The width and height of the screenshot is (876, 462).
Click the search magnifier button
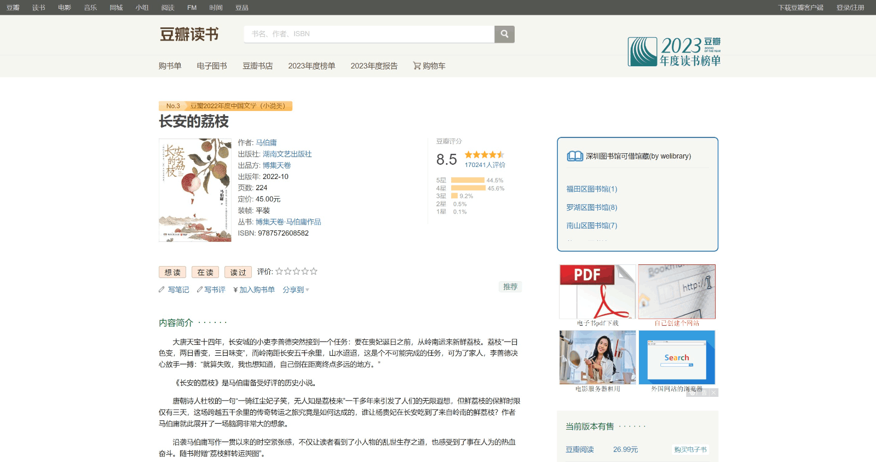tap(504, 34)
